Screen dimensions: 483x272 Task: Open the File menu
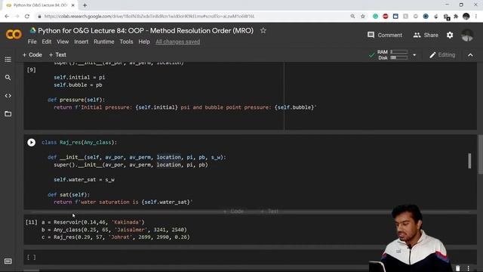pyautogui.click(x=32, y=42)
